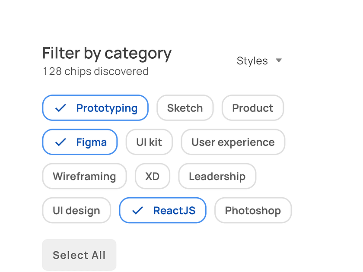Turn on the Photoshop filter
The width and height of the screenshot is (363, 272).
pos(253,211)
